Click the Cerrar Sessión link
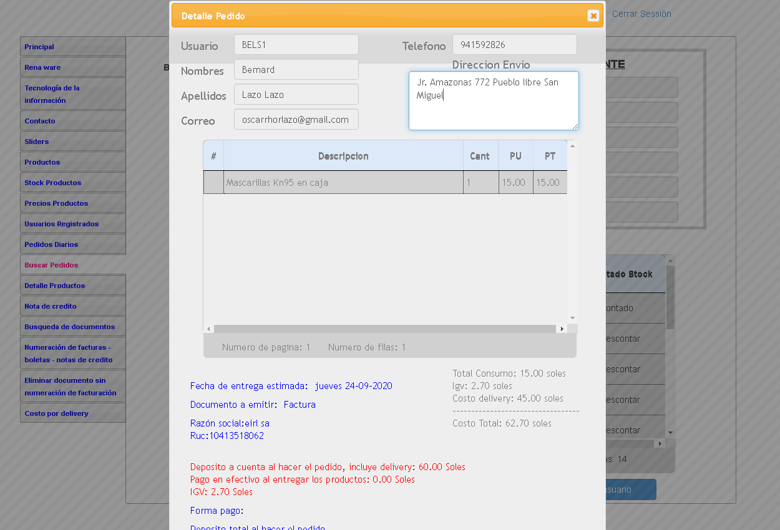 tap(641, 14)
